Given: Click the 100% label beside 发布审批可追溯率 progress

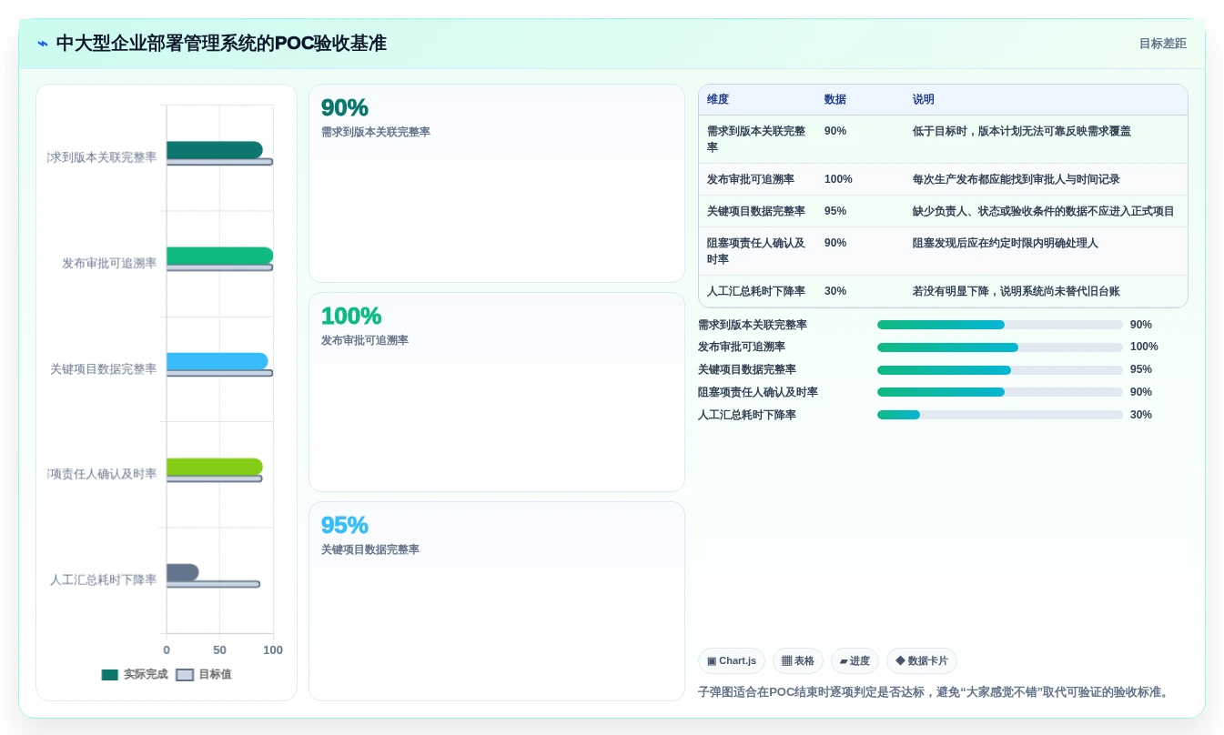Looking at the screenshot, I should 1144,347.
